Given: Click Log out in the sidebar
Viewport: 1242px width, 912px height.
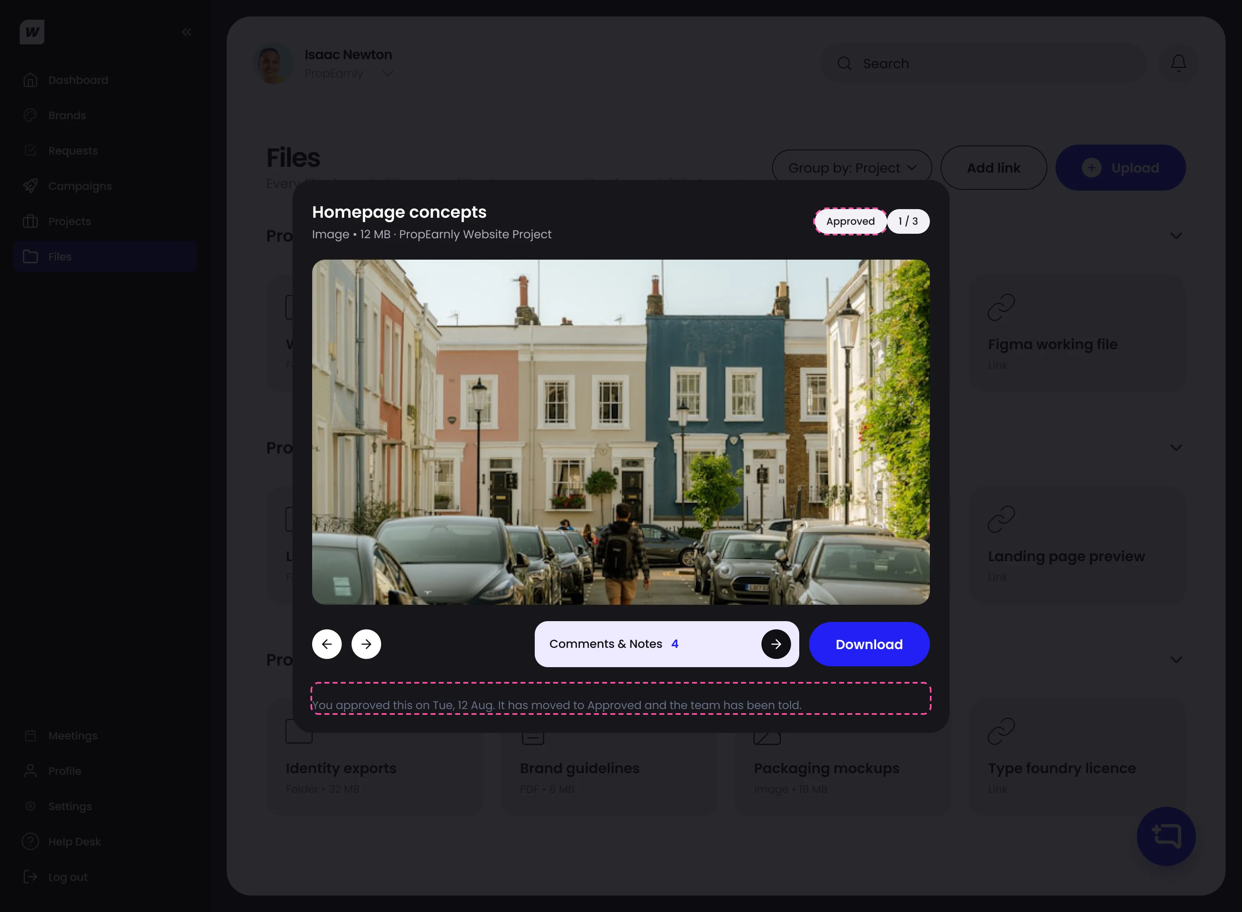Looking at the screenshot, I should coord(105,877).
